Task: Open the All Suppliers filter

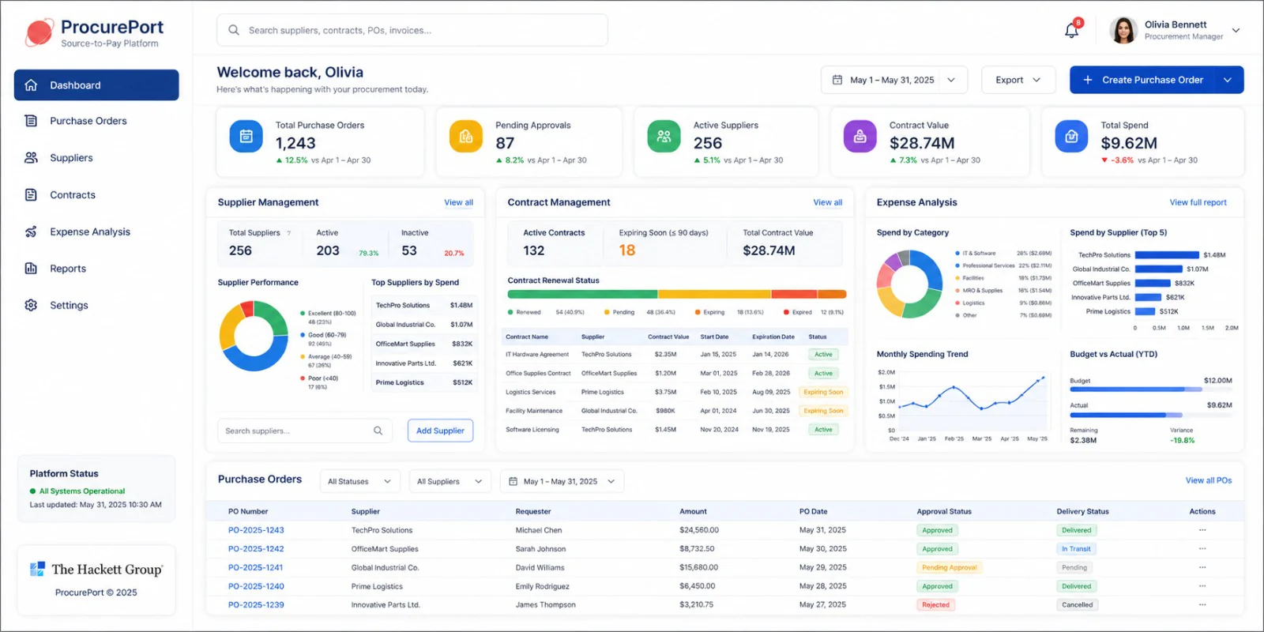Action: pyautogui.click(x=450, y=481)
